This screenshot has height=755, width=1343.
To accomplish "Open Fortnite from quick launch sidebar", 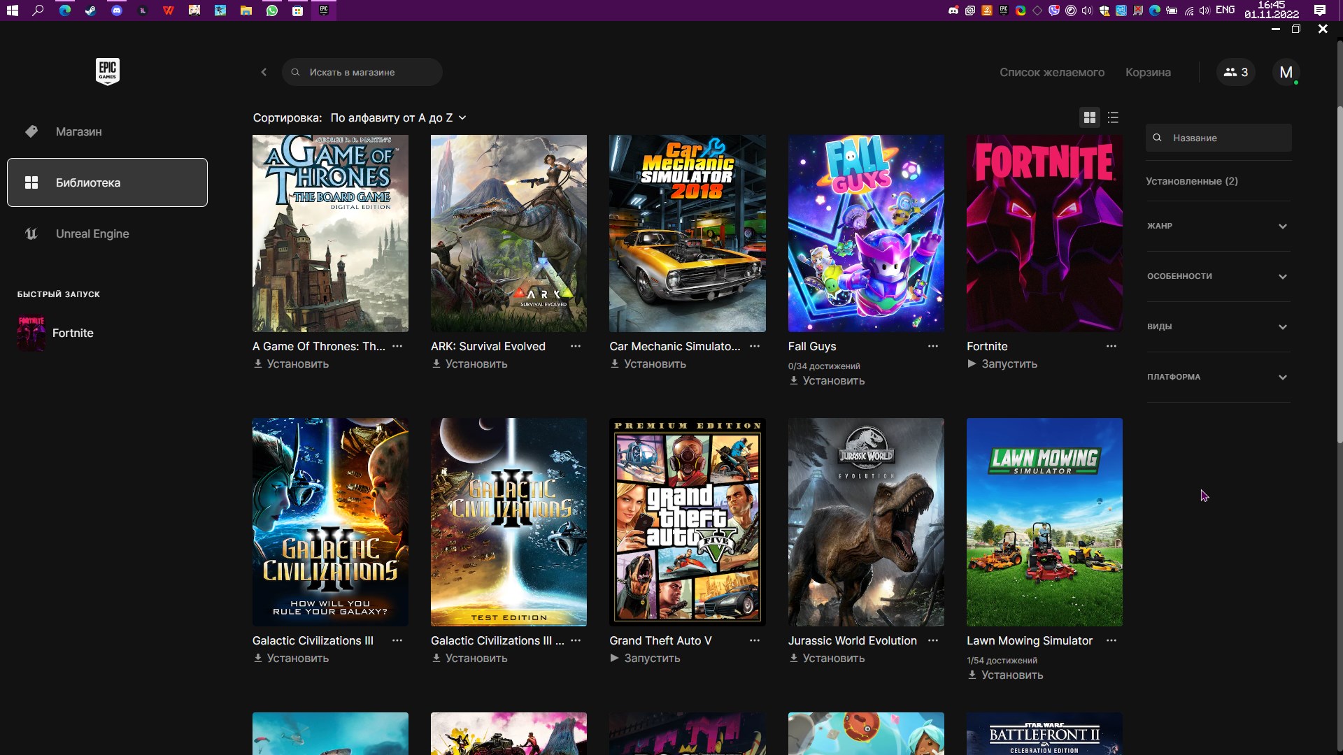I will point(56,333).
